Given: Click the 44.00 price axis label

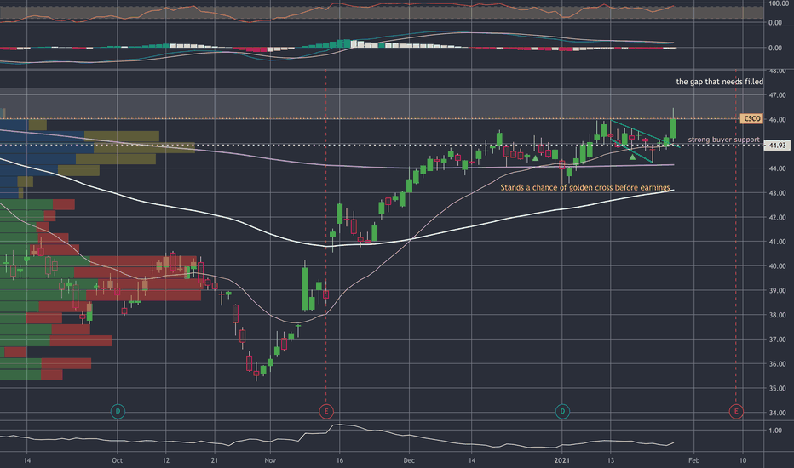Looking at the screenshot, I should coord(777,168).
